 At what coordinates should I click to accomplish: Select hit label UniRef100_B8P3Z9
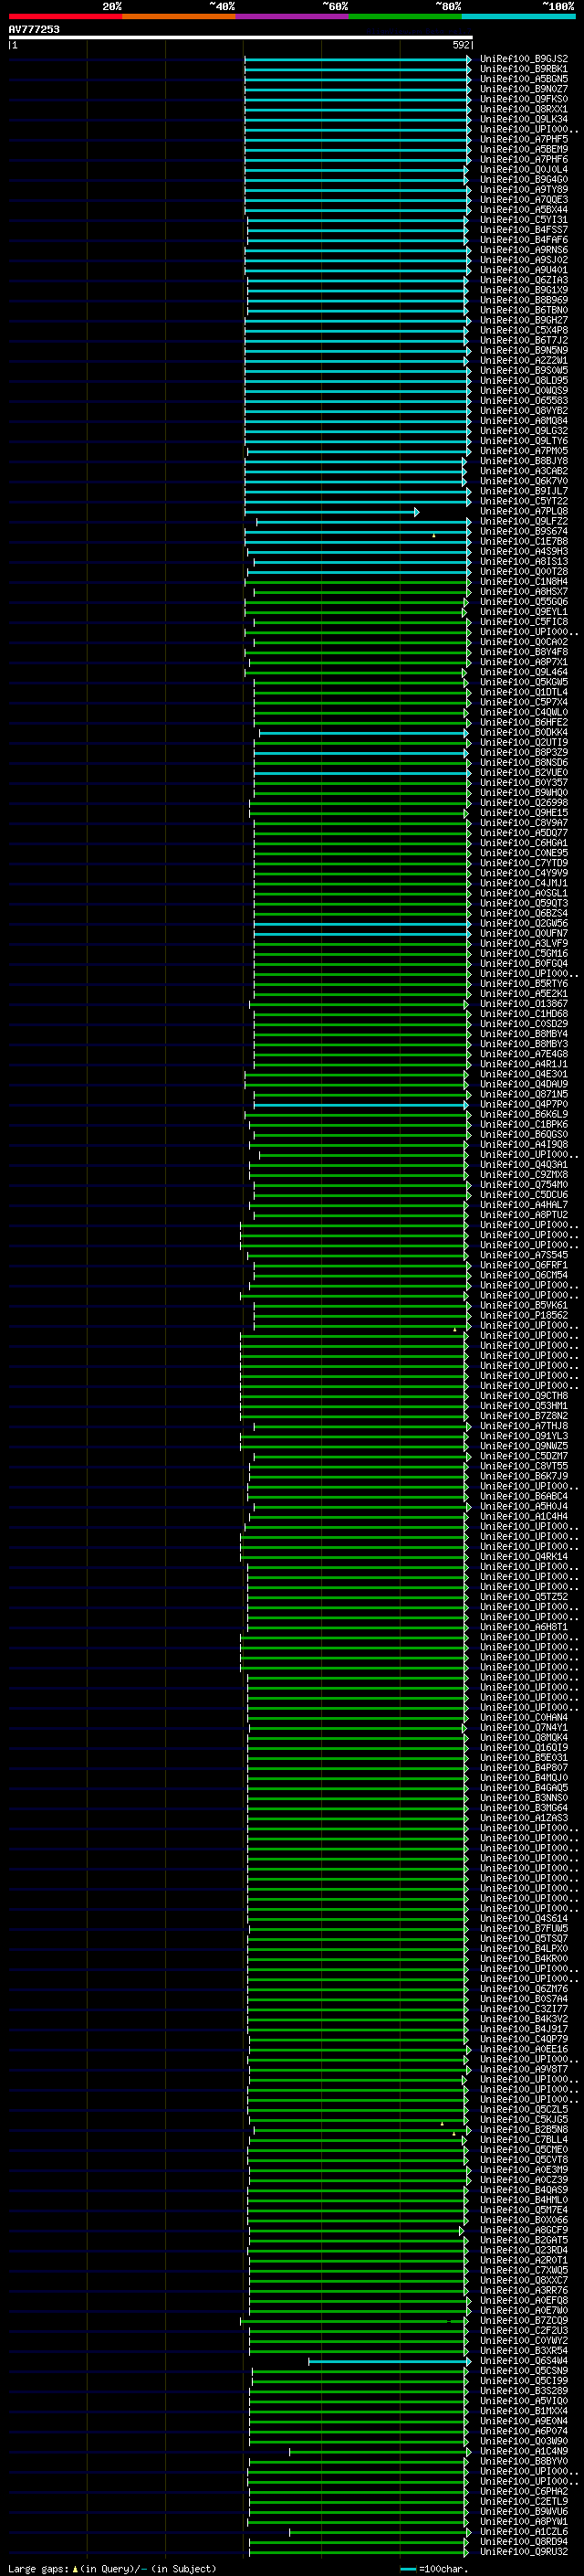coord(524,752)
